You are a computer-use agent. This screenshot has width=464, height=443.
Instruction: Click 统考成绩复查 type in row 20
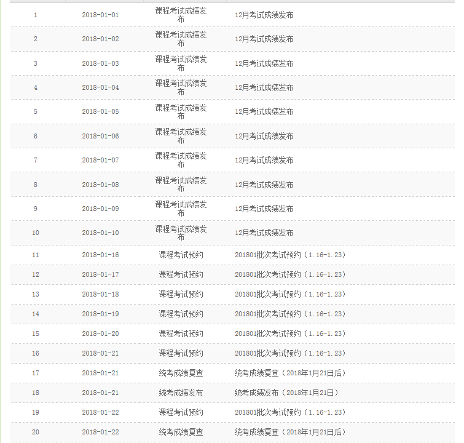pos(181,432)
